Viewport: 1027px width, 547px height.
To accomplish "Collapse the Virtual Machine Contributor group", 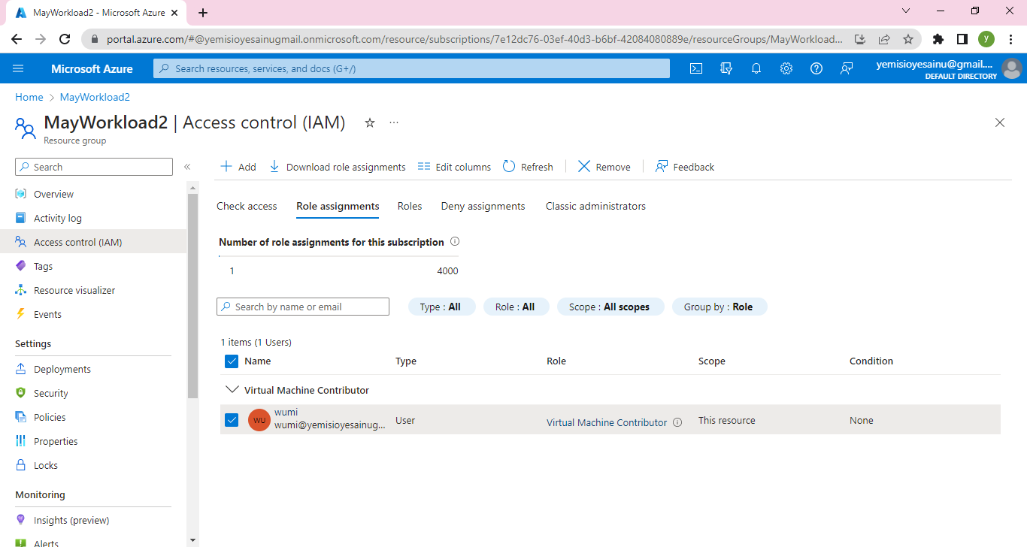I will point(232,390).
